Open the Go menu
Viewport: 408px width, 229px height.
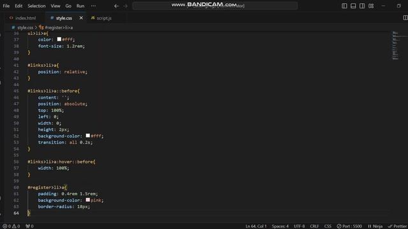coord(68,6)
